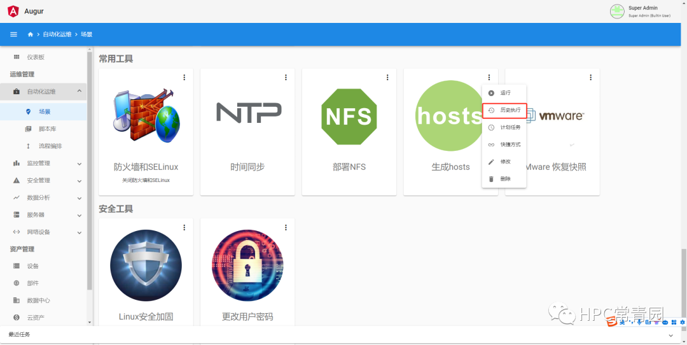Image resolution: width=687 pixels, height=345 pixels.
Task: Click the 脚本库 library icon
Action: point(29,129)
